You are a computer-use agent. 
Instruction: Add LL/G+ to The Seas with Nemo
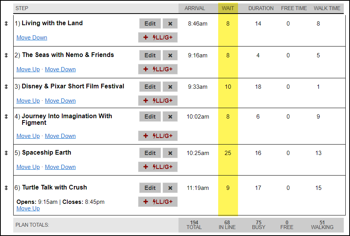point(158,69)
